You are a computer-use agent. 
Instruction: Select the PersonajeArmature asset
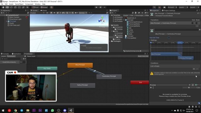(x=135, y=22)
